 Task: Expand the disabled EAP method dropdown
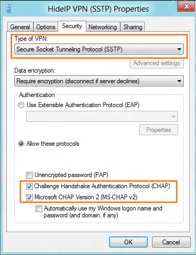[102, 116]
